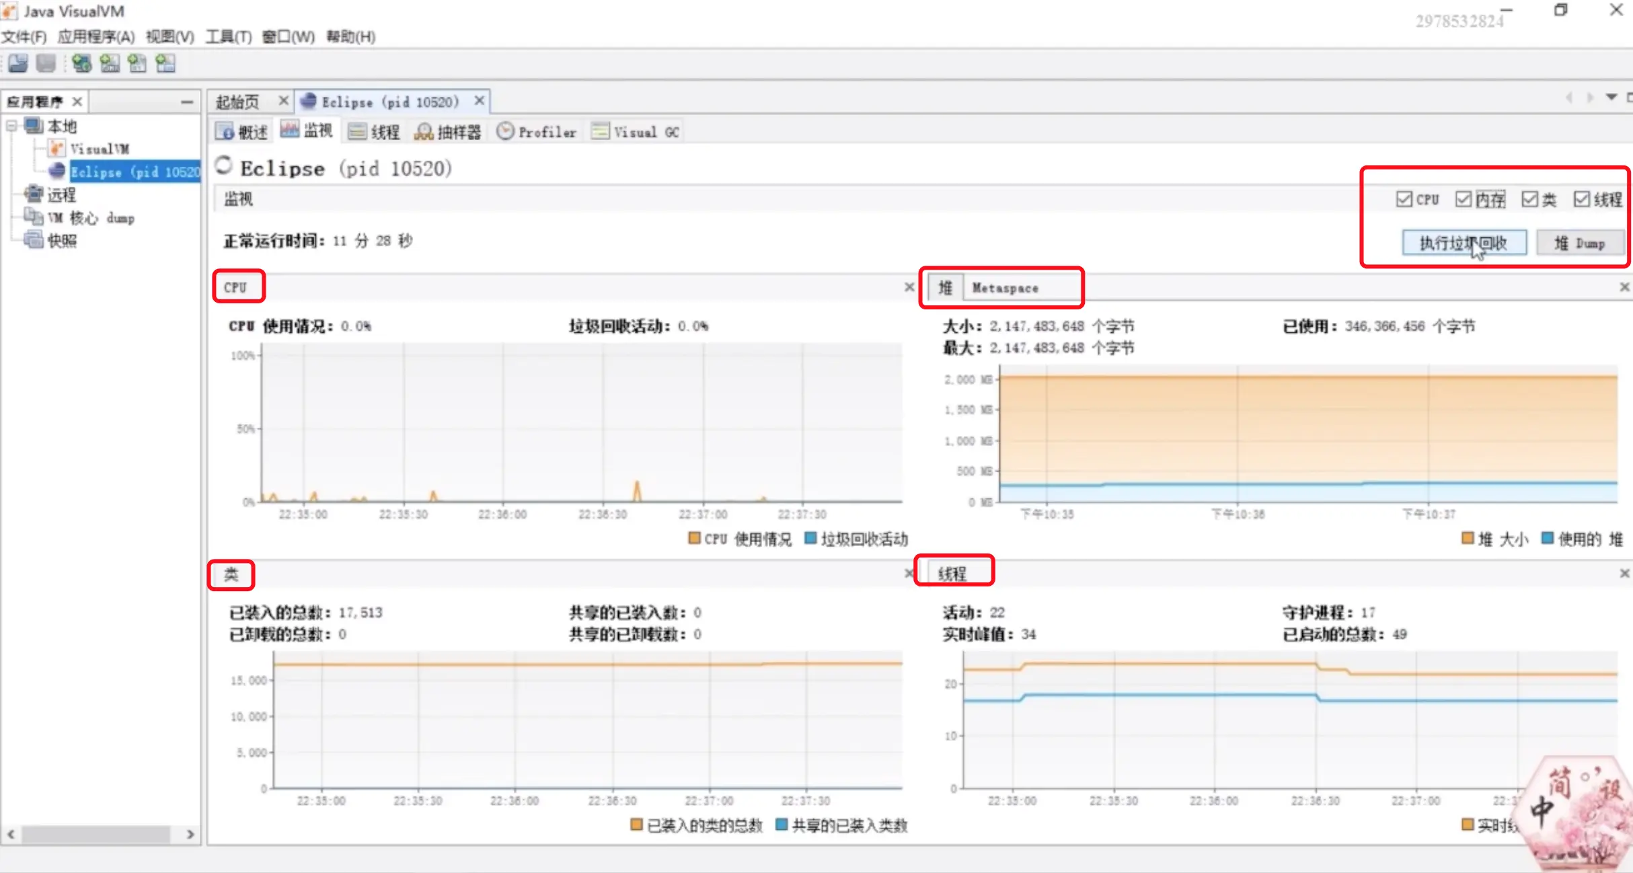Disable the 线程 threads checkbox
The height and width of the screenshot is (873, 1633).
(x=1581, y=199)
